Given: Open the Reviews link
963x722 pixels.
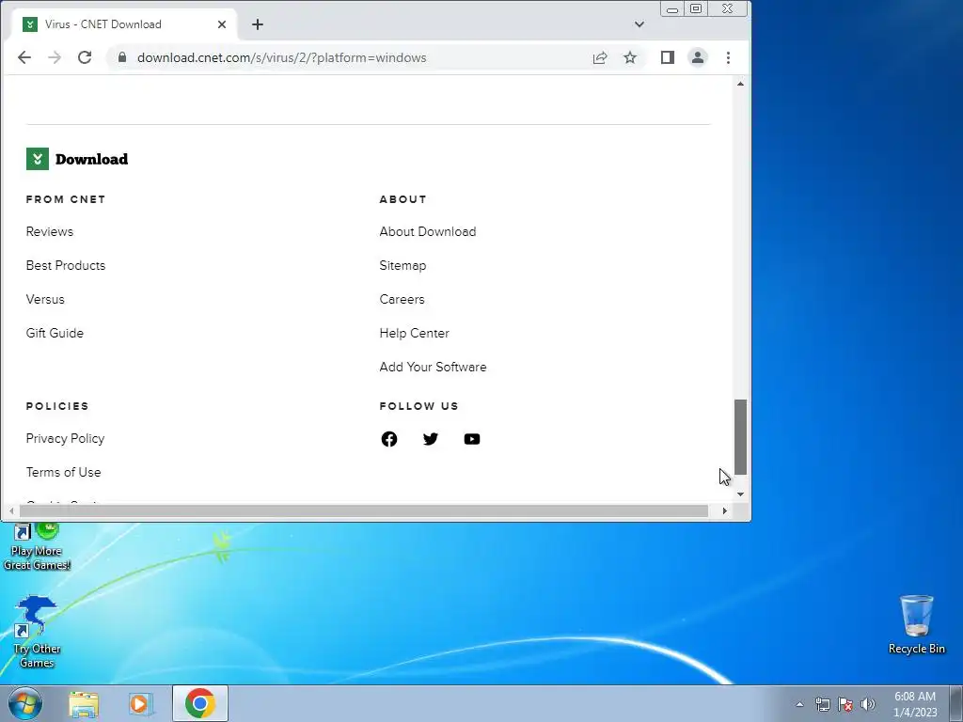Looking at the screenshot, I should point(50,231).
